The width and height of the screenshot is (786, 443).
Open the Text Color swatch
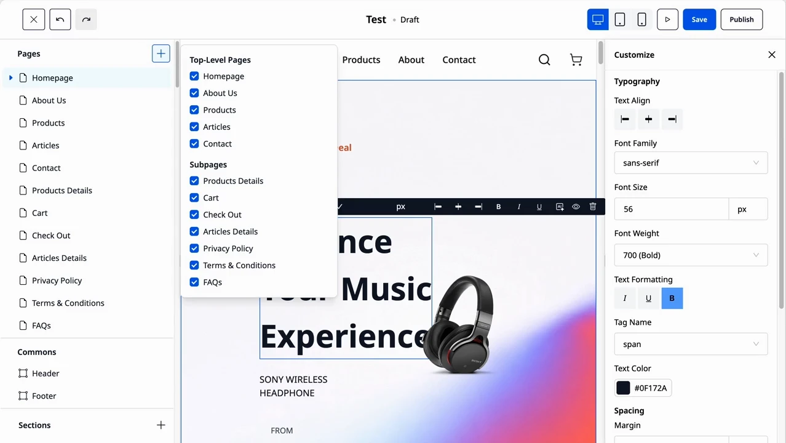[x=623, y=388]
